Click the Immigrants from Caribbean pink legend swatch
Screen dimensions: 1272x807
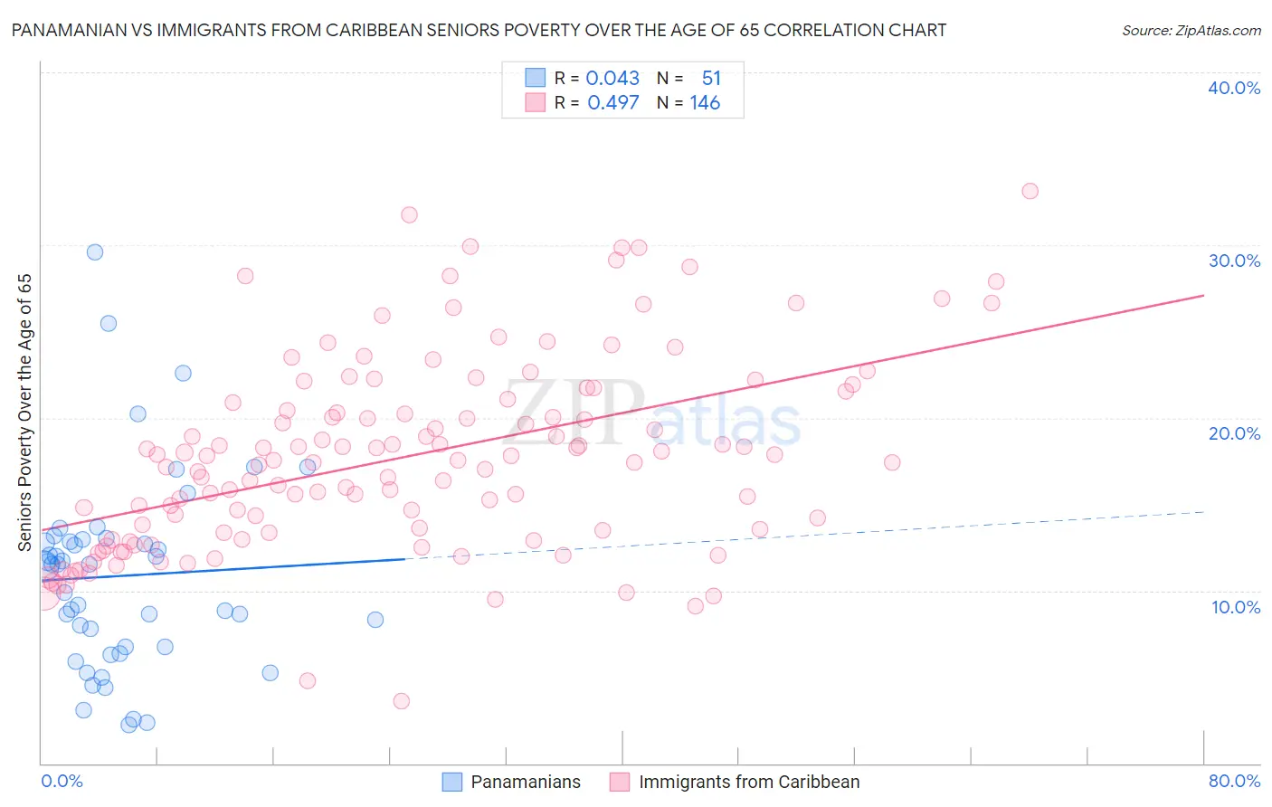tap(620, 782)
